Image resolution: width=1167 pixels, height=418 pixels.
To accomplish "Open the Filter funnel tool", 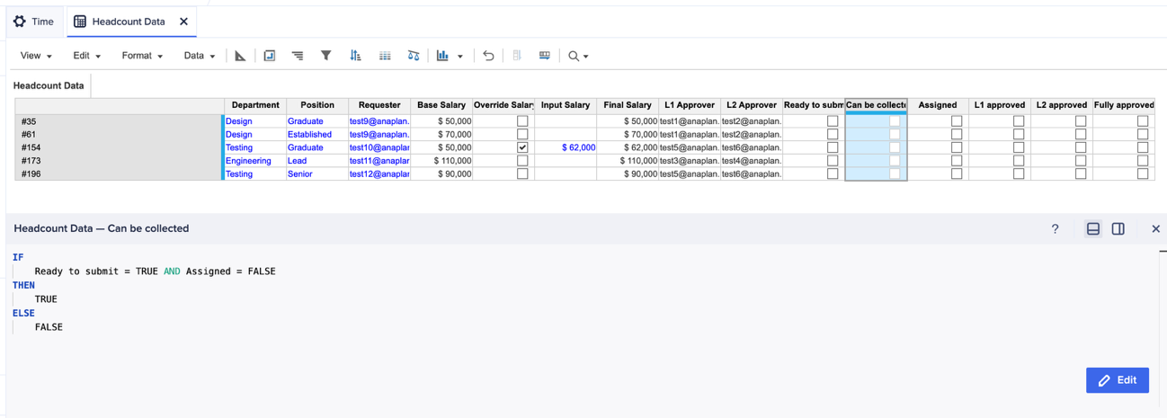I will click(326, 56).
